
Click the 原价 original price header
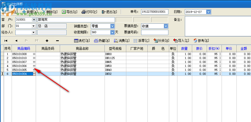(x=199, y=48)
